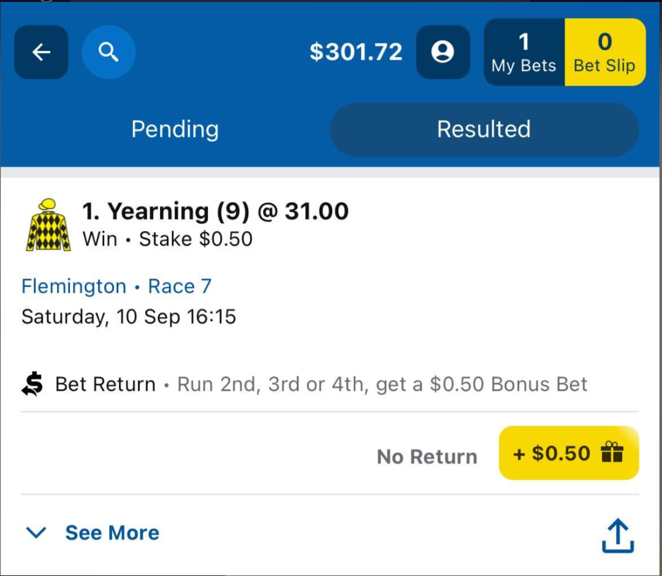Open My Bets showing 1 bet
Image resolution: width=662 pixels, height=576 pixels.
524,53
